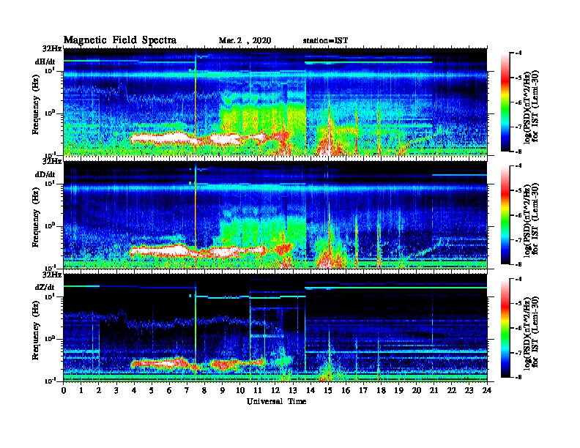Click "Frequency (Hz)" axis label of the dH/dt panel
Image resolution: width=580 pixels, height=448 pixels.
(x=35, y=104)
